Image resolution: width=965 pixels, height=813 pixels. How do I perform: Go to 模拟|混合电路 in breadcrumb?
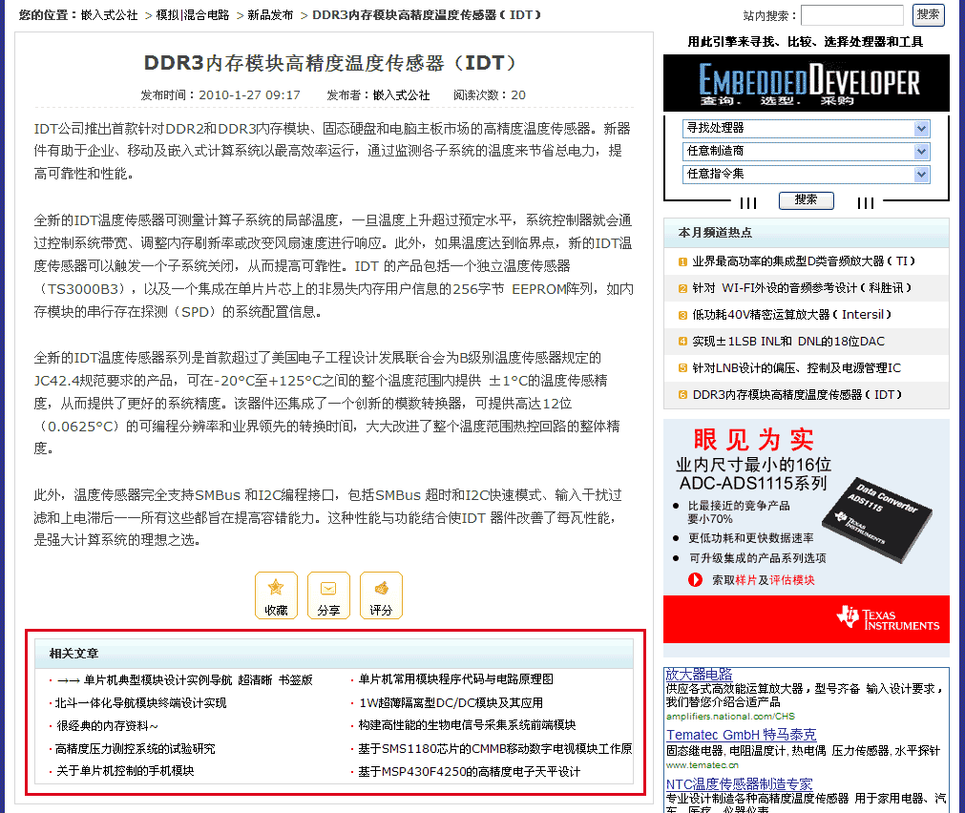tap(193, 15)
